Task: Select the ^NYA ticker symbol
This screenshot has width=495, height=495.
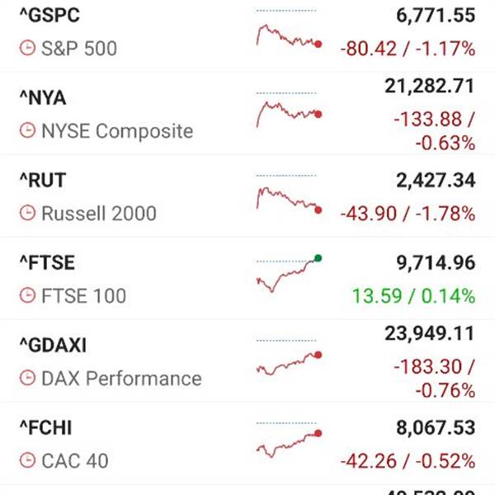Action: [42, 98]
